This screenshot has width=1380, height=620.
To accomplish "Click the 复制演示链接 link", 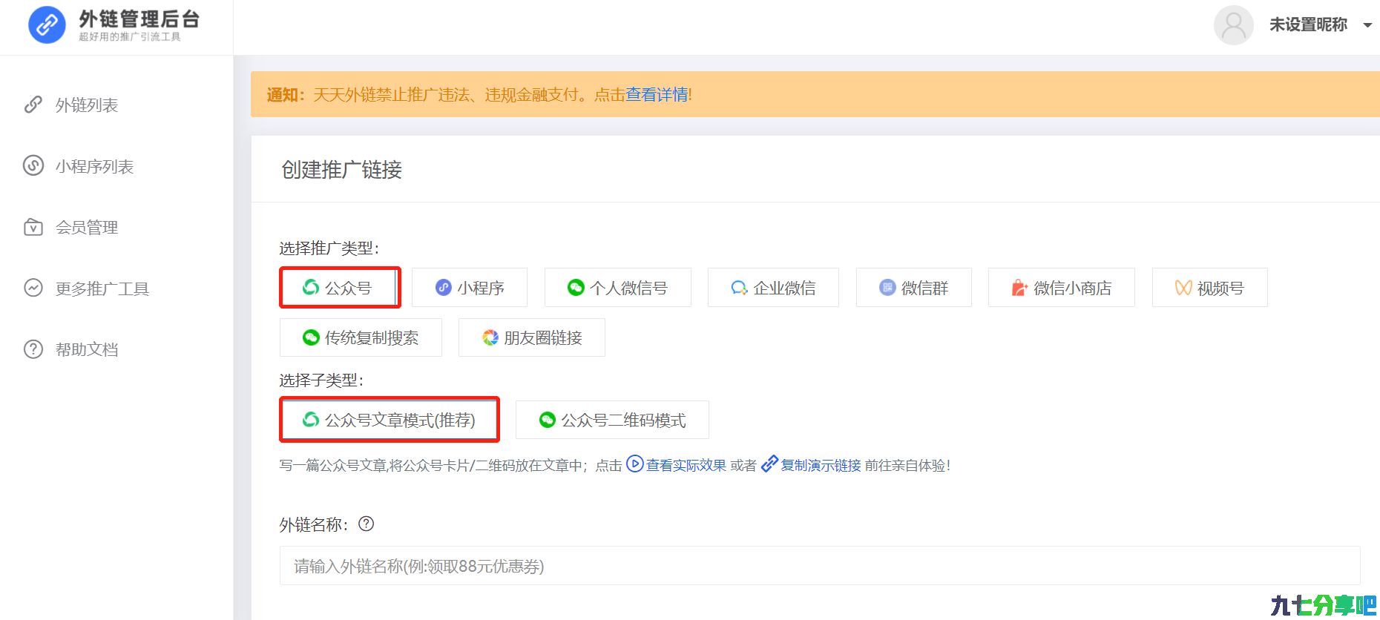I will click(x=821, y=465).
